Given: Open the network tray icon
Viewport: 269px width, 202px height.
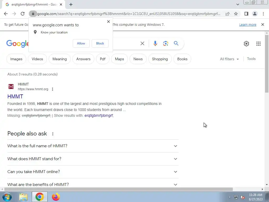Looking at the screenshot, I should [x=236, y=197].
